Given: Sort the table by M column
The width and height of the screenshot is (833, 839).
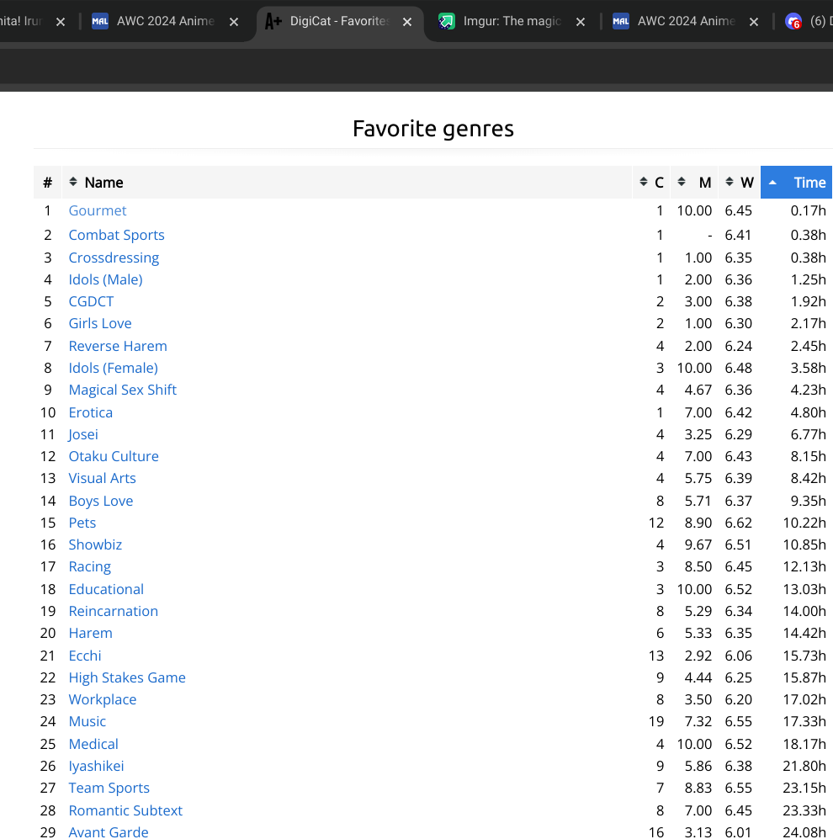Looking at the screenshot, I should 698,183.
